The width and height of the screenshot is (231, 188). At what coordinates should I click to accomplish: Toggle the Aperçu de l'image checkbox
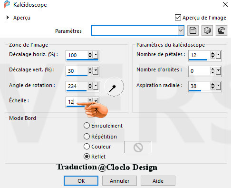(178, 18)
